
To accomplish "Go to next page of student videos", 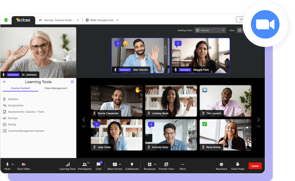I will 258,120.
